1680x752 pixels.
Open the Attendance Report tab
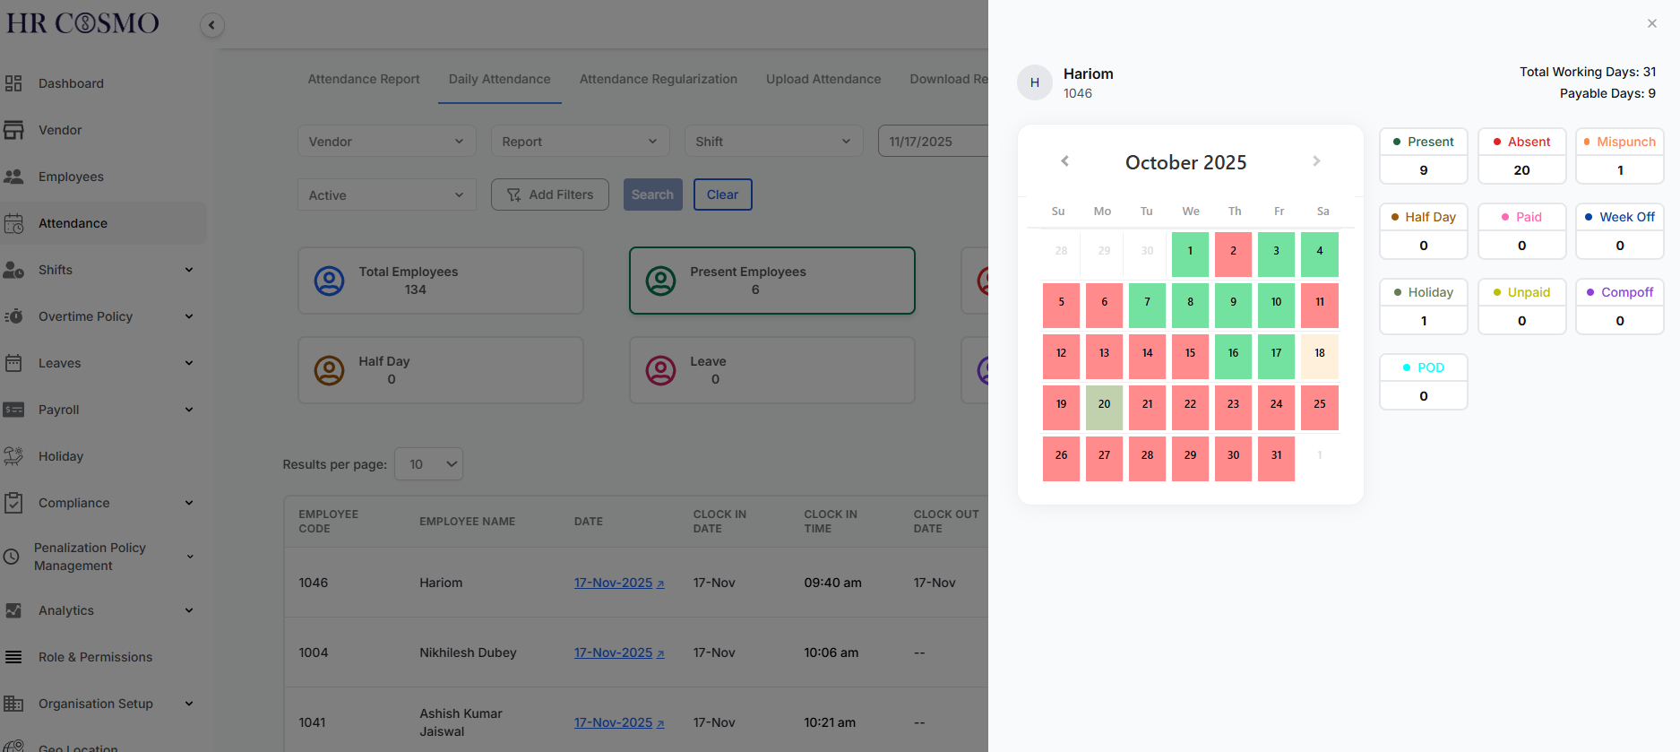coord(363,79)
